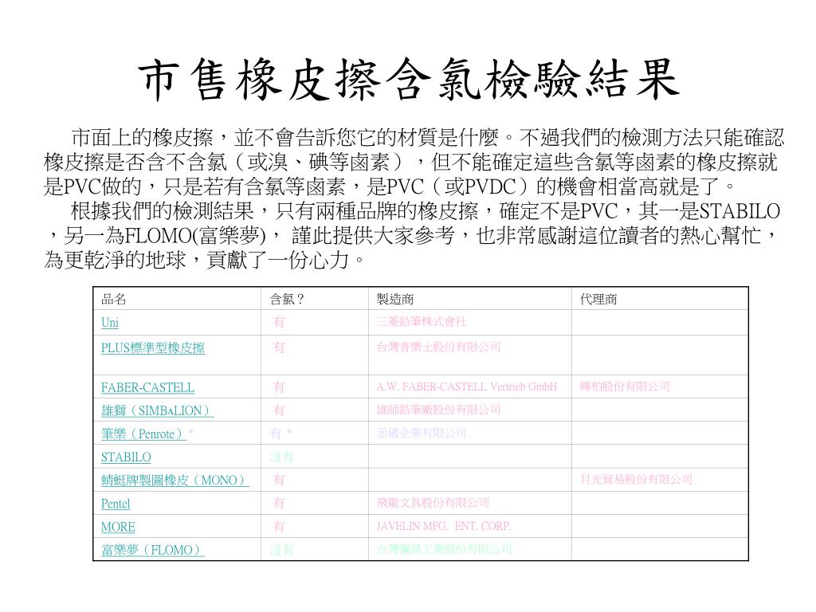Click paragraph line starting 市面上的橡皮擦

[427, 137]
